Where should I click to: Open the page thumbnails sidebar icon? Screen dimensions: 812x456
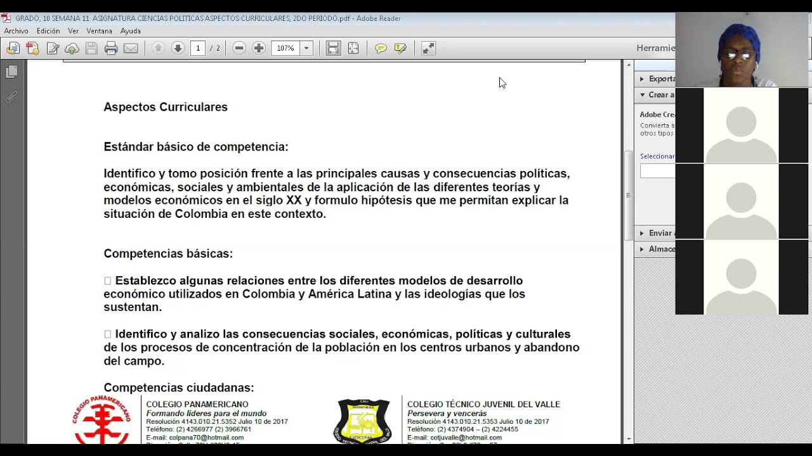[x=11, y=72]
